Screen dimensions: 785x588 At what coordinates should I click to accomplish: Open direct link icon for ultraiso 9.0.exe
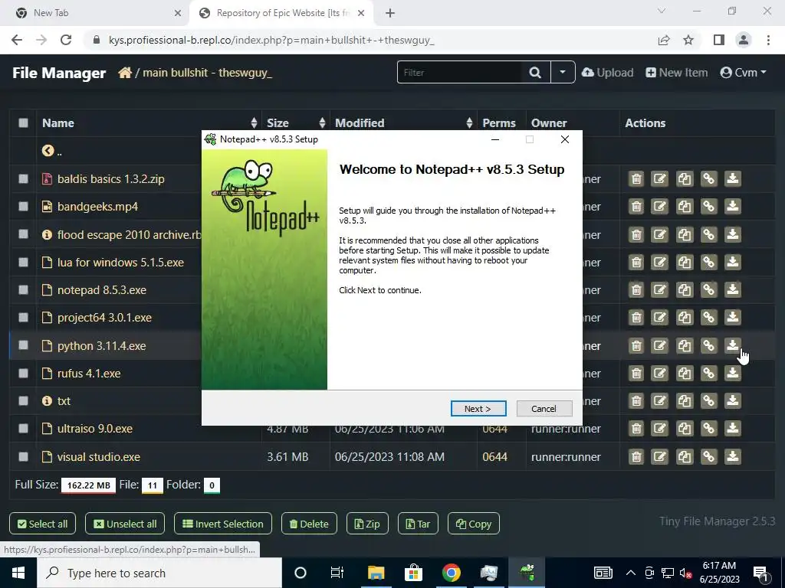coord(708,428)
